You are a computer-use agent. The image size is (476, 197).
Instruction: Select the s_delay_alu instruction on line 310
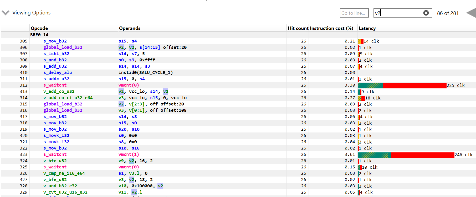tap(57, 72)
